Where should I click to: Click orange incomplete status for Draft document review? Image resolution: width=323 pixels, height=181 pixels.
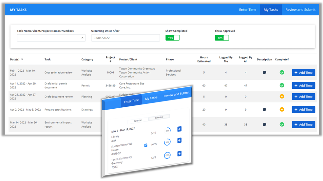(x=282, y=96)
